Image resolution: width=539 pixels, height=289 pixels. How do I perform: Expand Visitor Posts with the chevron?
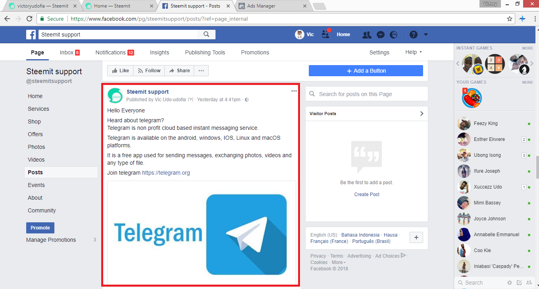(x=422, y=114)
